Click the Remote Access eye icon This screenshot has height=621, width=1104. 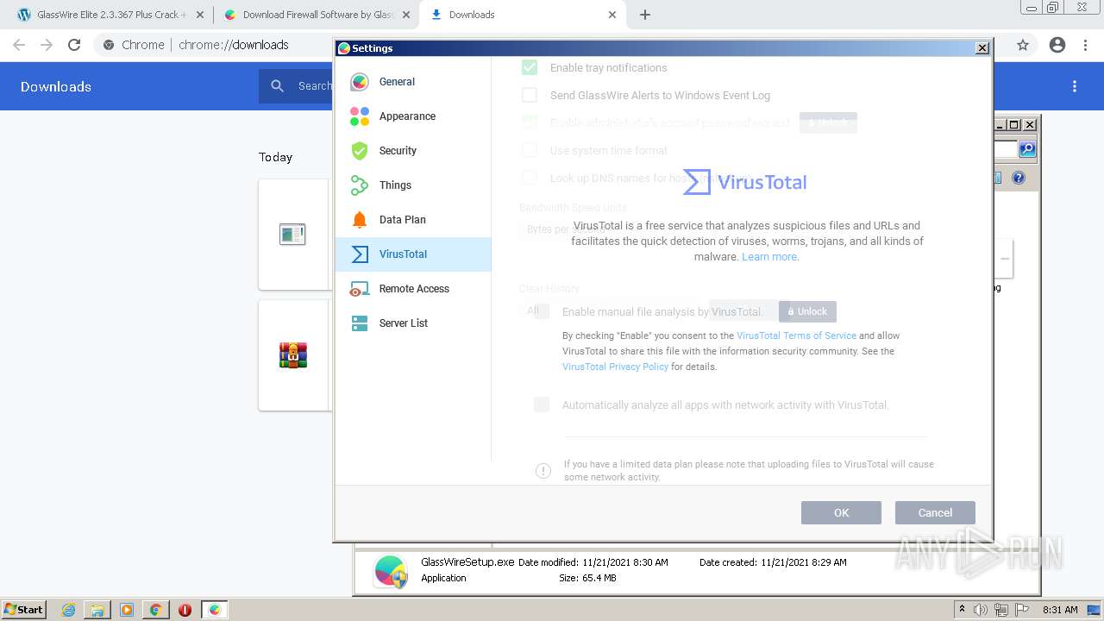(x=360, y=289)
